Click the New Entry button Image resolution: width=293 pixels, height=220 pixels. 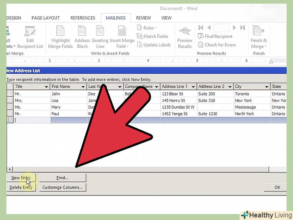coord(21,178)
